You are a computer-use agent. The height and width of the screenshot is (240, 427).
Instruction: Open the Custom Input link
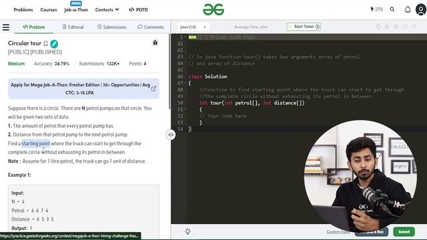point(338,231)
